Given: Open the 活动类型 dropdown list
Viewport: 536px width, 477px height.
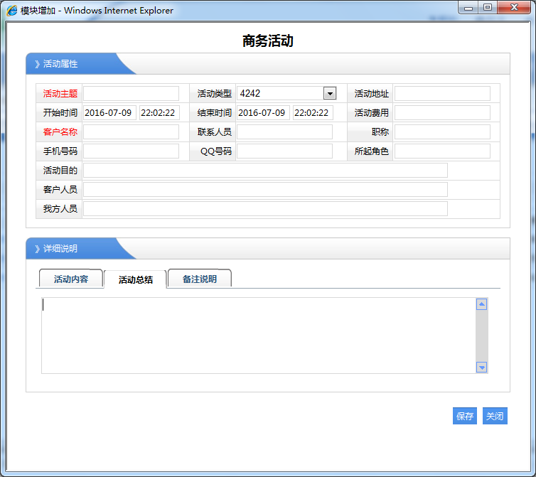Looking at the screenshot, I should 329,93.
